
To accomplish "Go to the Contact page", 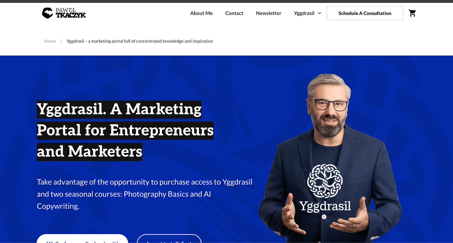I will pyautogui.click(x=234, y=13).
